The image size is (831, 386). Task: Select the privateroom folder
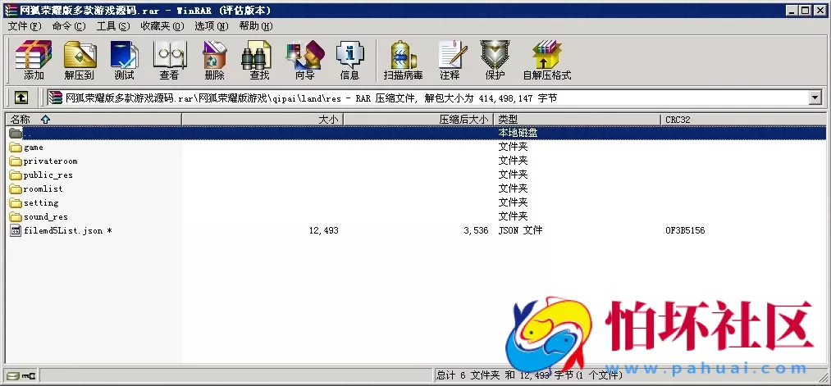(49, 161)
